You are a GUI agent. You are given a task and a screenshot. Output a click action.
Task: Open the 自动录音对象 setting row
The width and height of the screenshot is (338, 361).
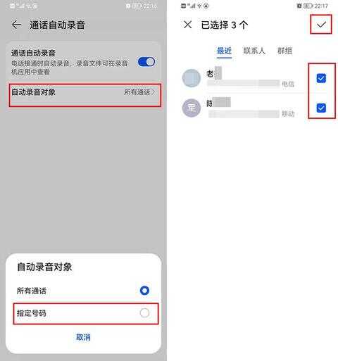pyautogui.click(x=85, y=95)
